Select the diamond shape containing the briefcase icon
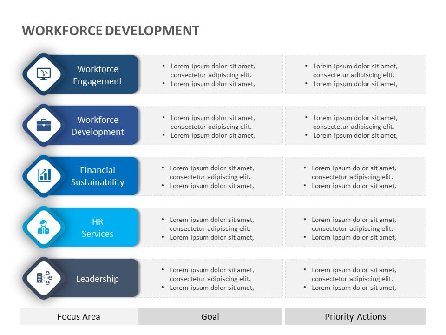The image size is (446, 335). (x=43, y=125)
